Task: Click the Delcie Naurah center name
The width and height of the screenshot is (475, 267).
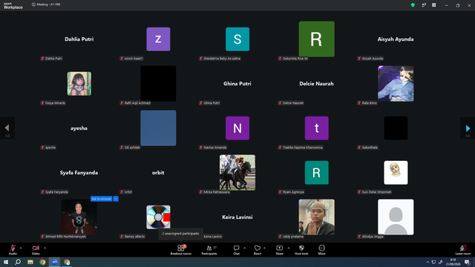Action: [317, 84]
